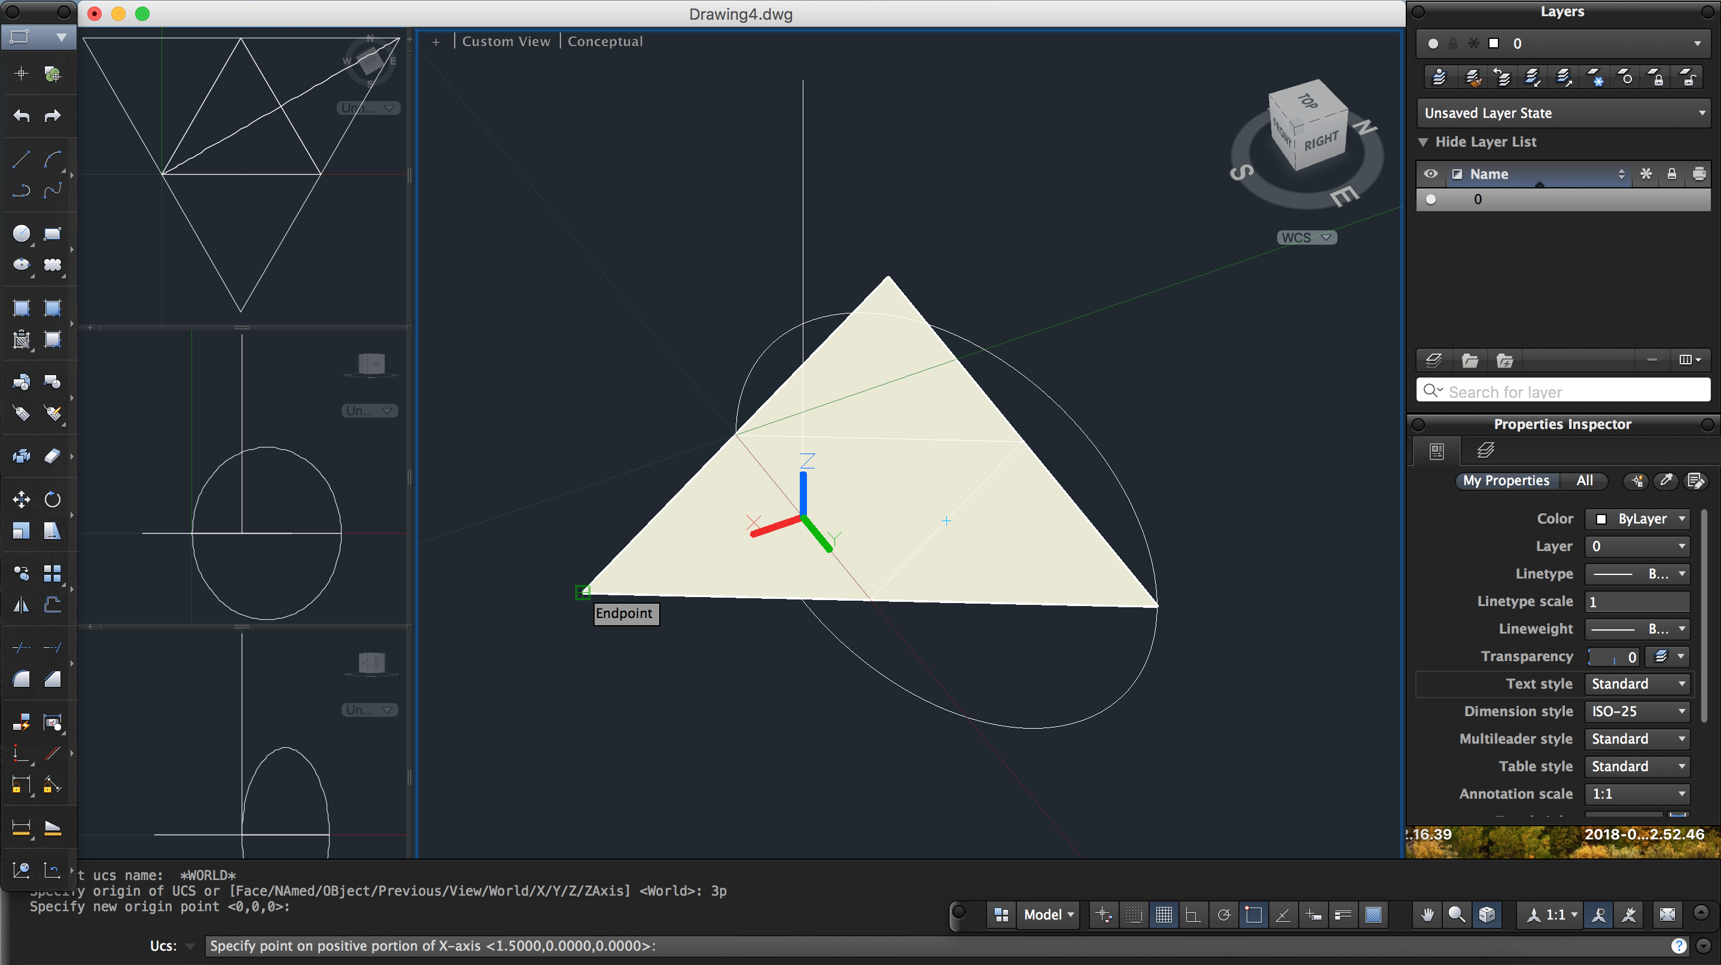Click full screen toggle in status bar
Screen dimensions: 1721x965
click(1667, 914)
